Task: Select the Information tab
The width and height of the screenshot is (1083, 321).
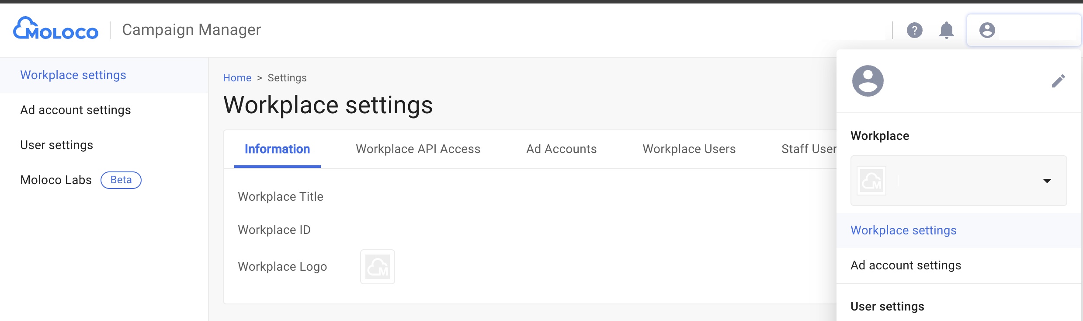Action: [277, 149]
